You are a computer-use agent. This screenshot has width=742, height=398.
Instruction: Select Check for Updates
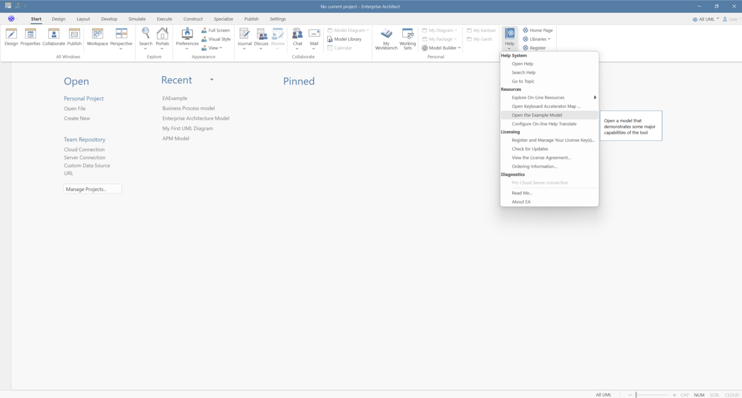(549, 149)
